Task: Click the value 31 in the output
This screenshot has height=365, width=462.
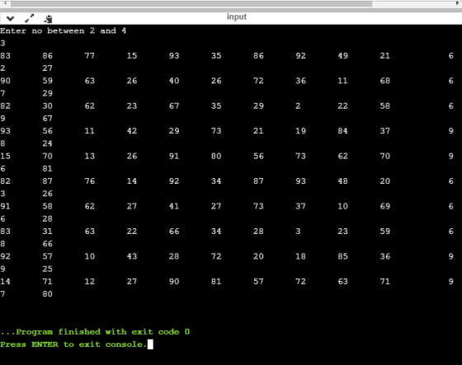Action: point(48,232)
